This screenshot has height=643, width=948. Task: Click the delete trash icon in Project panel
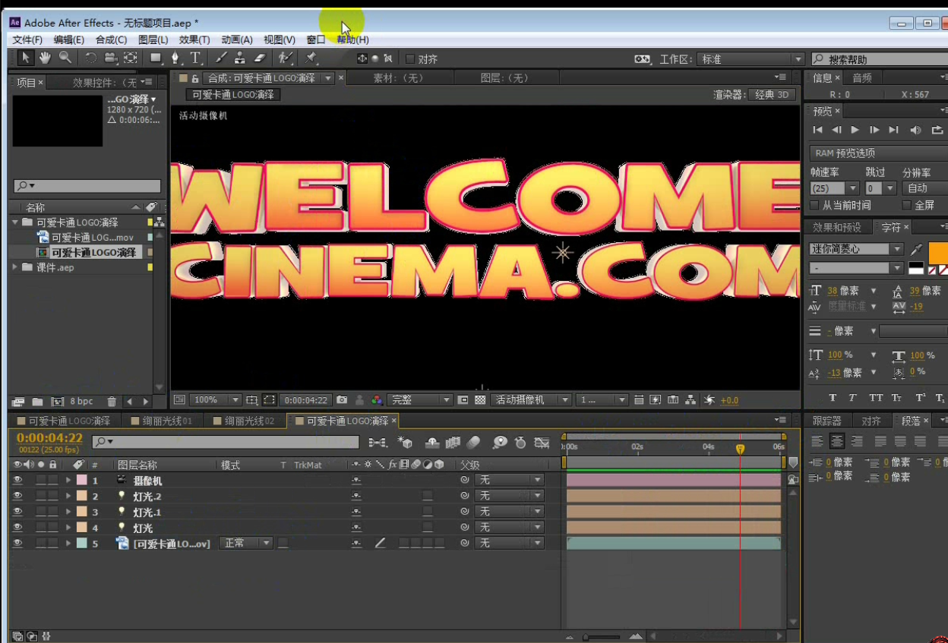pos(112,401)
